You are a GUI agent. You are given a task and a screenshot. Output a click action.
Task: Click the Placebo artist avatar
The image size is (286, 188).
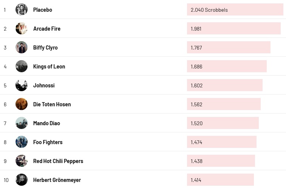click(x=22, y=9)
